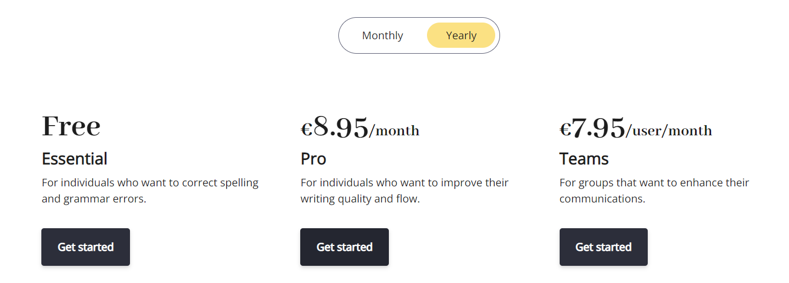Click the "communications." text under Teams

602,199
